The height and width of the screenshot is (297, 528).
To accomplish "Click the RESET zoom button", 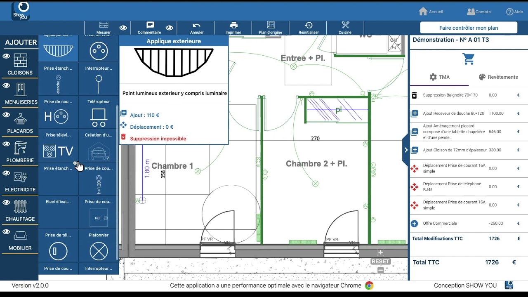I will pos(380,262).
